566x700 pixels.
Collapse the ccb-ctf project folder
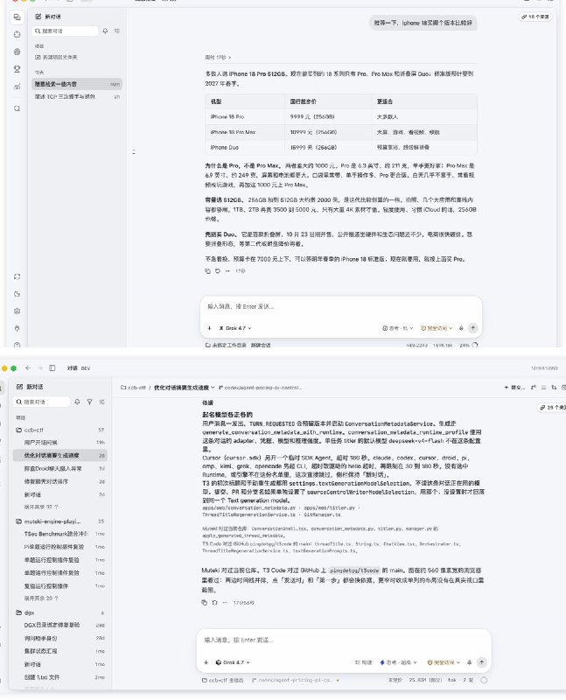(x=60, y=430)
